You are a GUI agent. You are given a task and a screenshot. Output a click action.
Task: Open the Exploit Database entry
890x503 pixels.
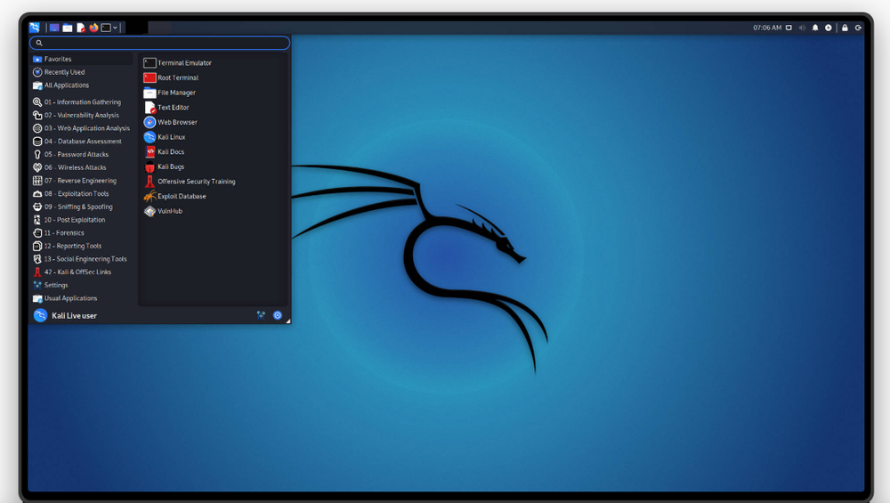(214, 196)
